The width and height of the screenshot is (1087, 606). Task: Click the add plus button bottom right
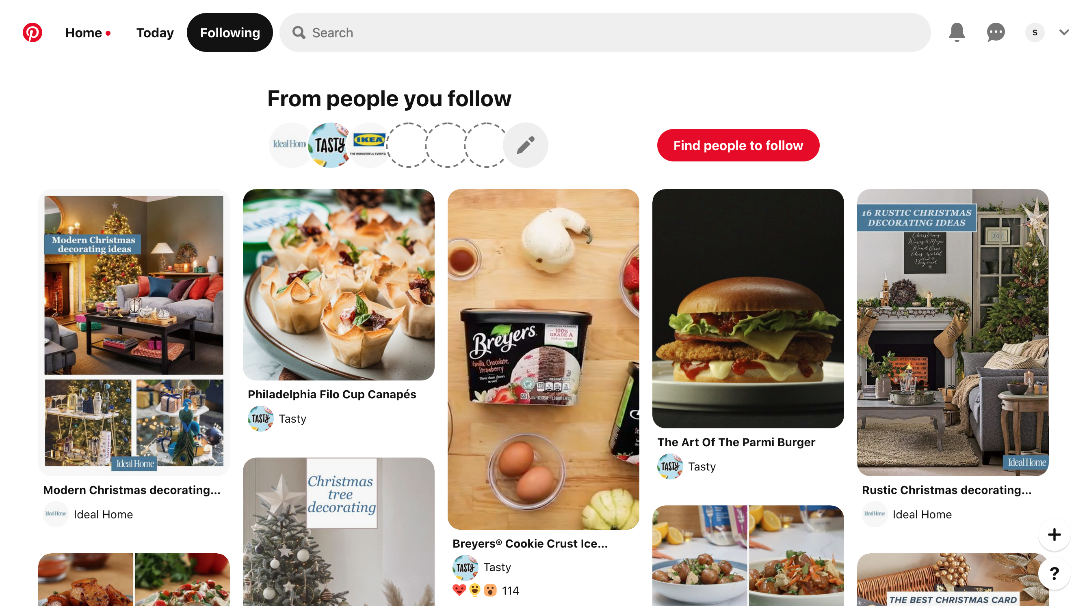pyautogui.click(x=1054, y=535)
